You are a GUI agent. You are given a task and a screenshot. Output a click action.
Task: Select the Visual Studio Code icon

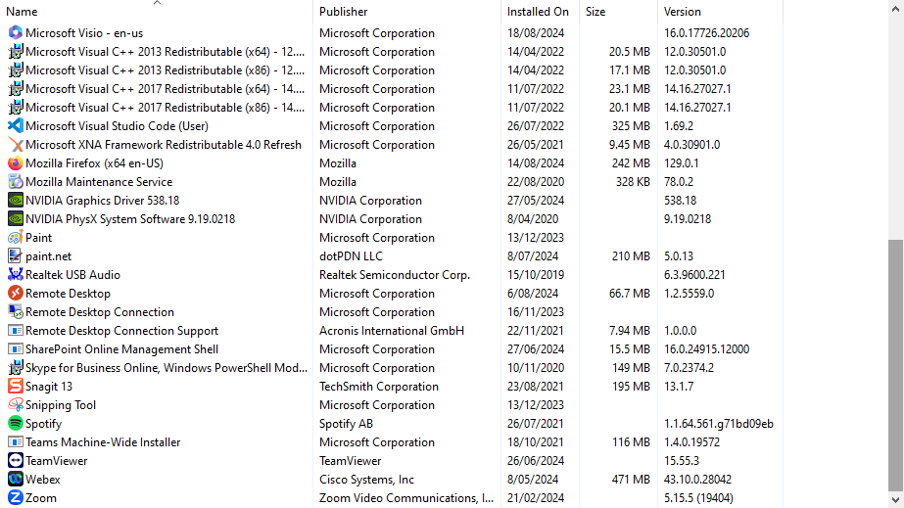click(x=15, y=126)
